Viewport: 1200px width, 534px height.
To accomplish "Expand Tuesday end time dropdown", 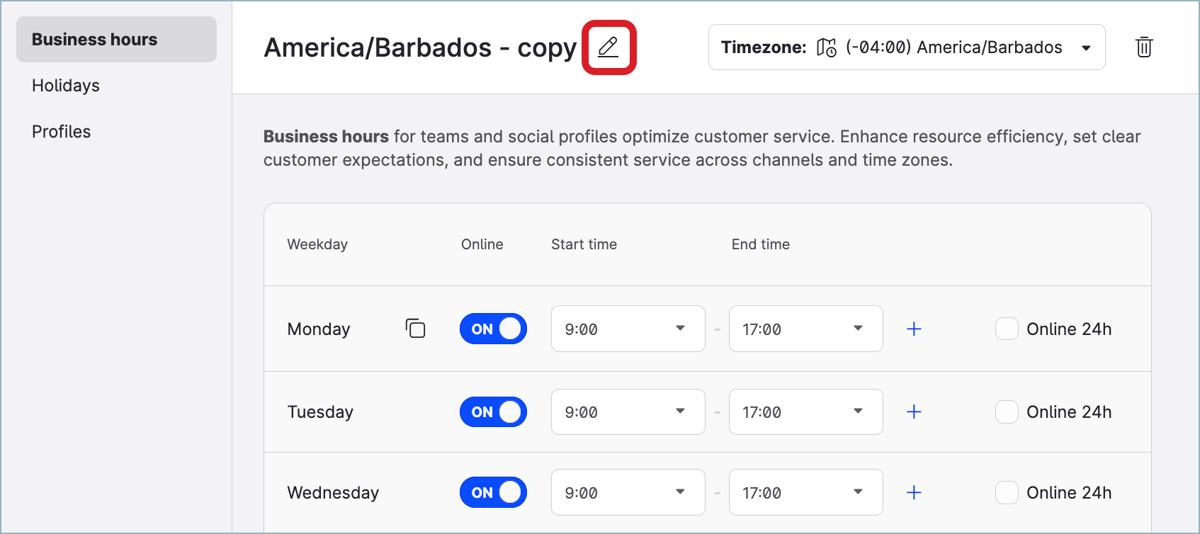I will coord(805,412).
